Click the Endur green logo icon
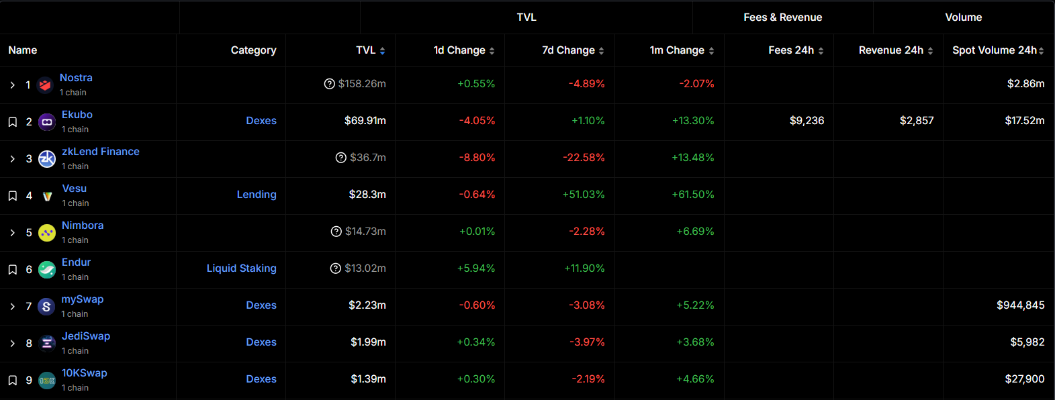This screenshot has width=1055, height=400. point(47,270)
